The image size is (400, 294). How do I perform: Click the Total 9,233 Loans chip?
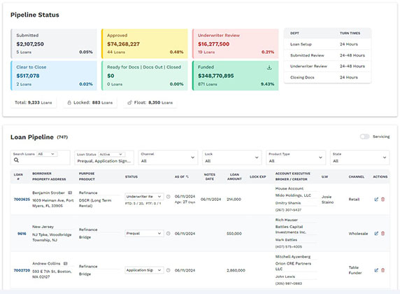pos(34,103)
